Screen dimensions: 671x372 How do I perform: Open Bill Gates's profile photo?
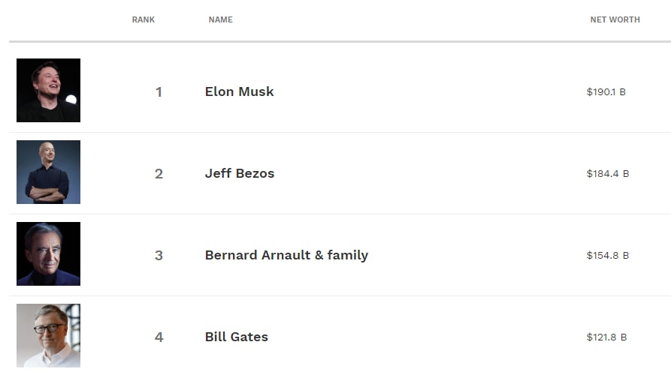48,336
